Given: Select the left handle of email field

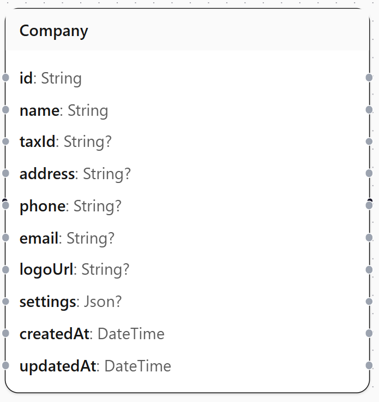Looking at the screenshot, I should click(x=5, y=238).
